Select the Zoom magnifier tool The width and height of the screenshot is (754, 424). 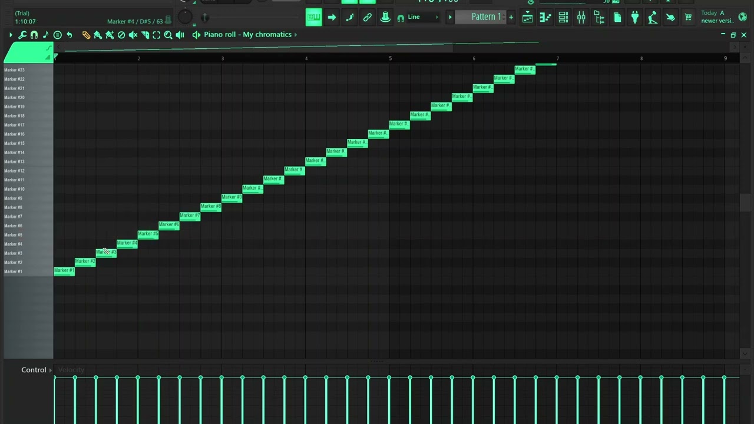click(x=168, y=35)
